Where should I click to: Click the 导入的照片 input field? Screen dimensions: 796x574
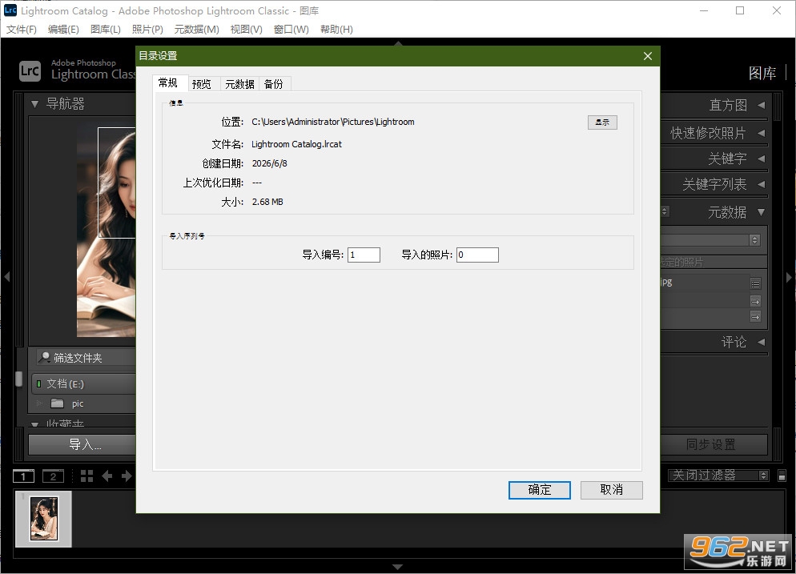pos(478,255)
